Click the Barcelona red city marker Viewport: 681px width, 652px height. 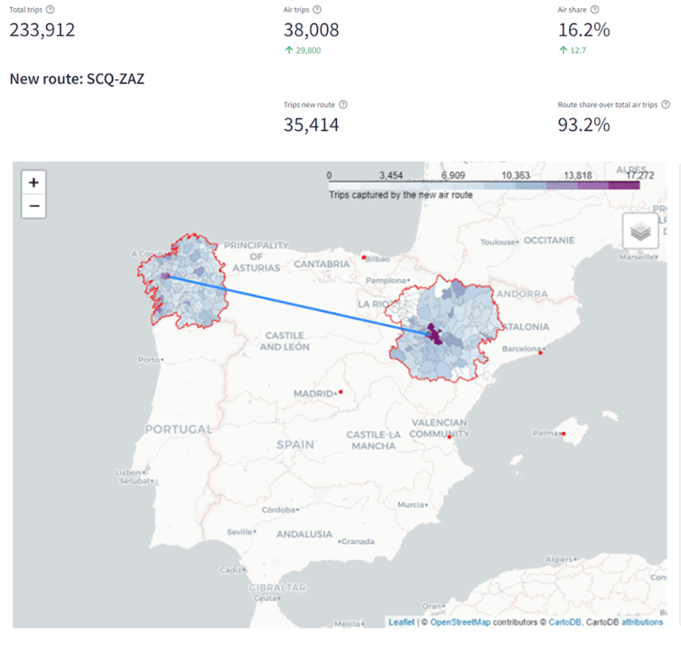click(x=541, y=352)
